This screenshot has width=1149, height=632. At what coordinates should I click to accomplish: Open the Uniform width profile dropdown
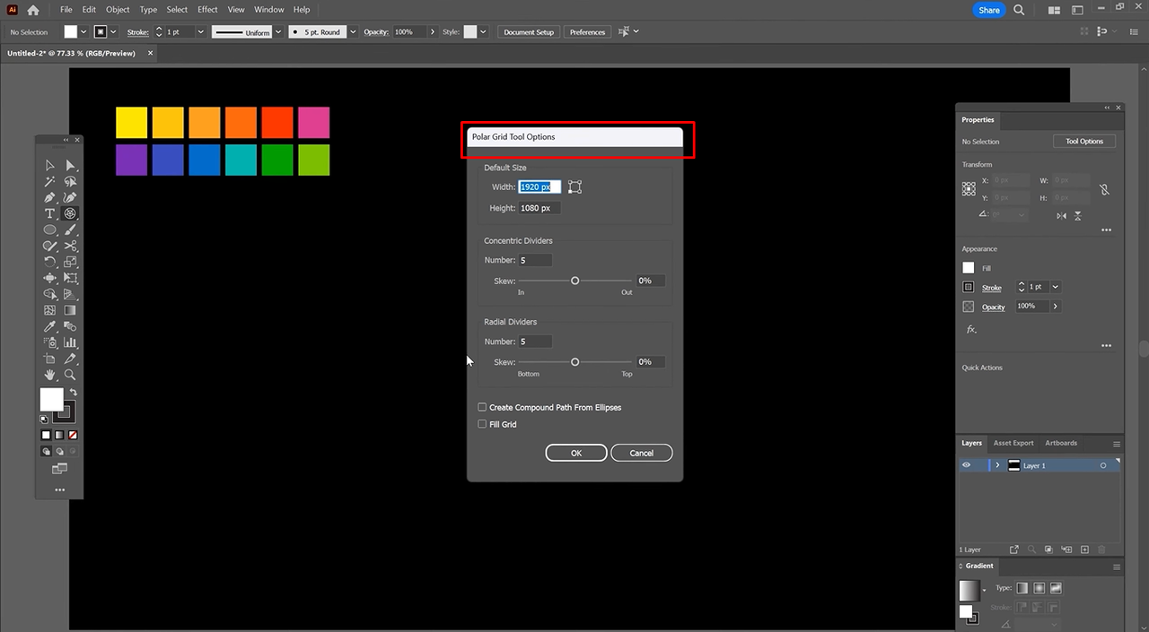pyautogui.click(x=278, y=32)
